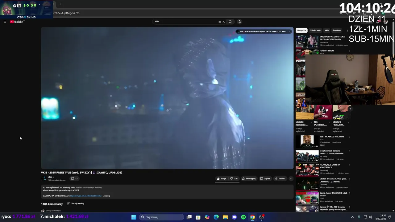Screen dimensions: 395x222
Task: Run search with the magnifier button
Action: click(x=230, y=22)
